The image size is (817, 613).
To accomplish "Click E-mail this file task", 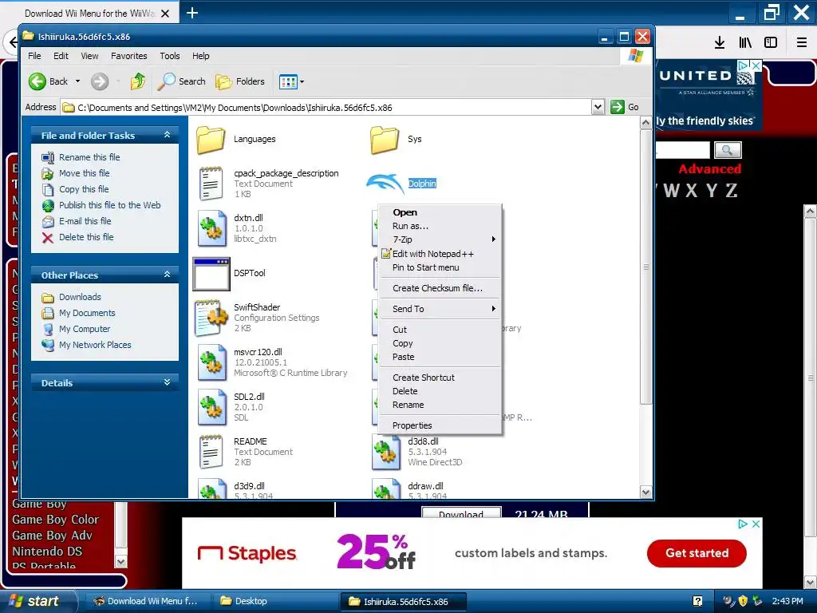I will coord(85,221).
